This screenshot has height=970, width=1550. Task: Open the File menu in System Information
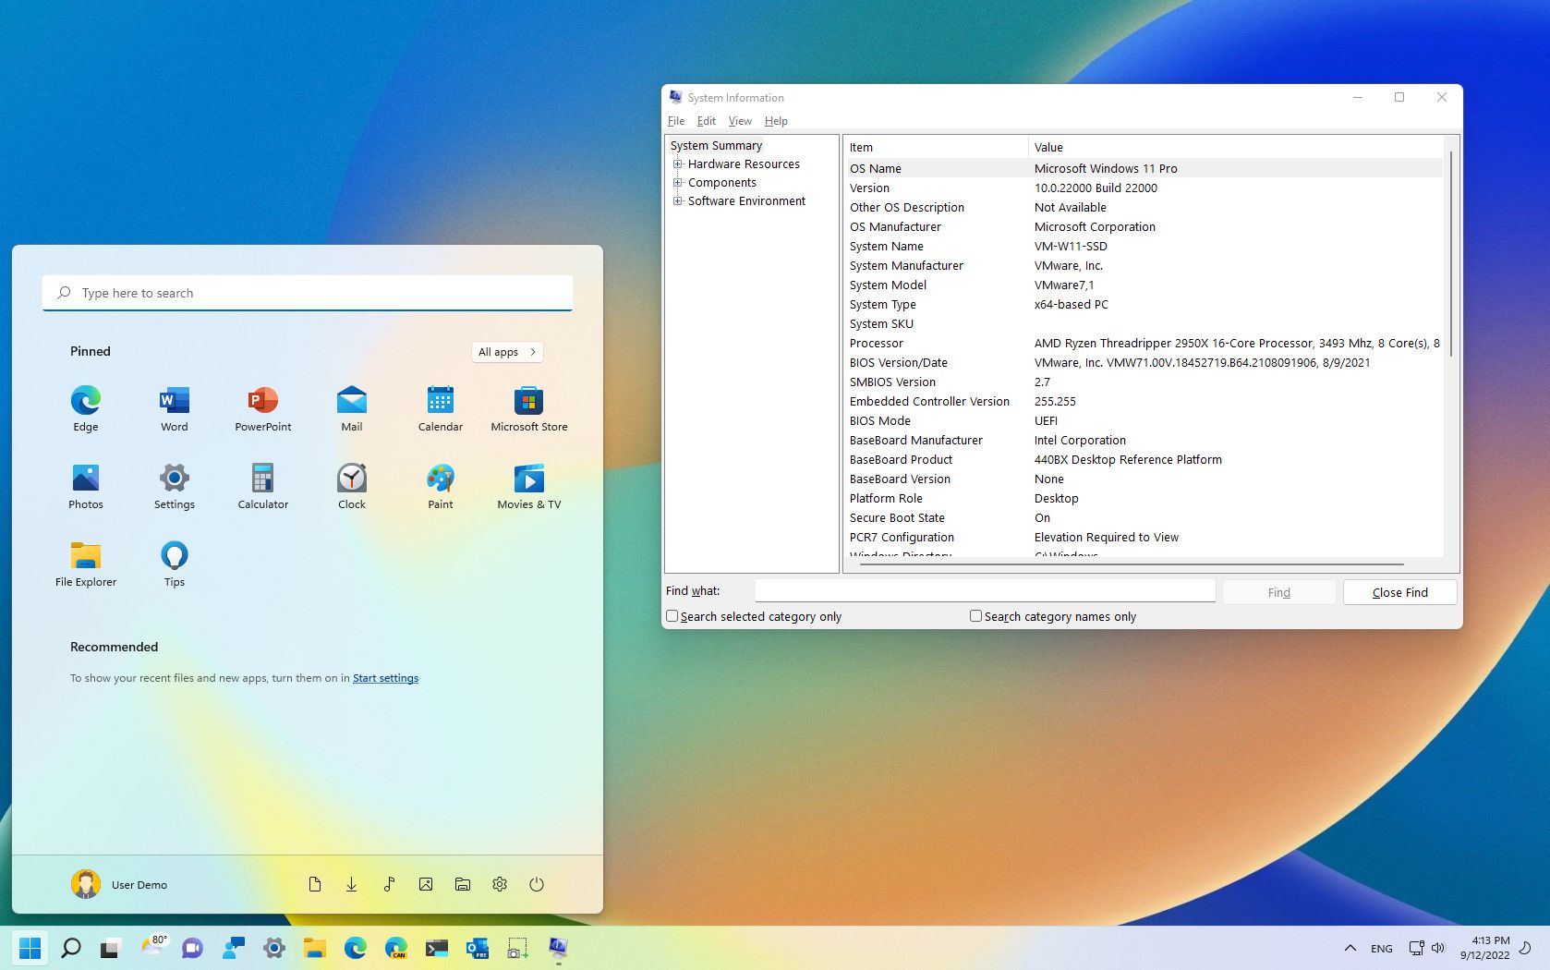coord(675,120)
